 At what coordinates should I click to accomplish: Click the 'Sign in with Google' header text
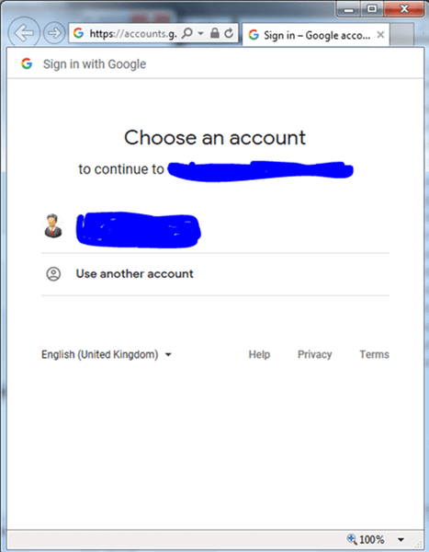(95, 64)
